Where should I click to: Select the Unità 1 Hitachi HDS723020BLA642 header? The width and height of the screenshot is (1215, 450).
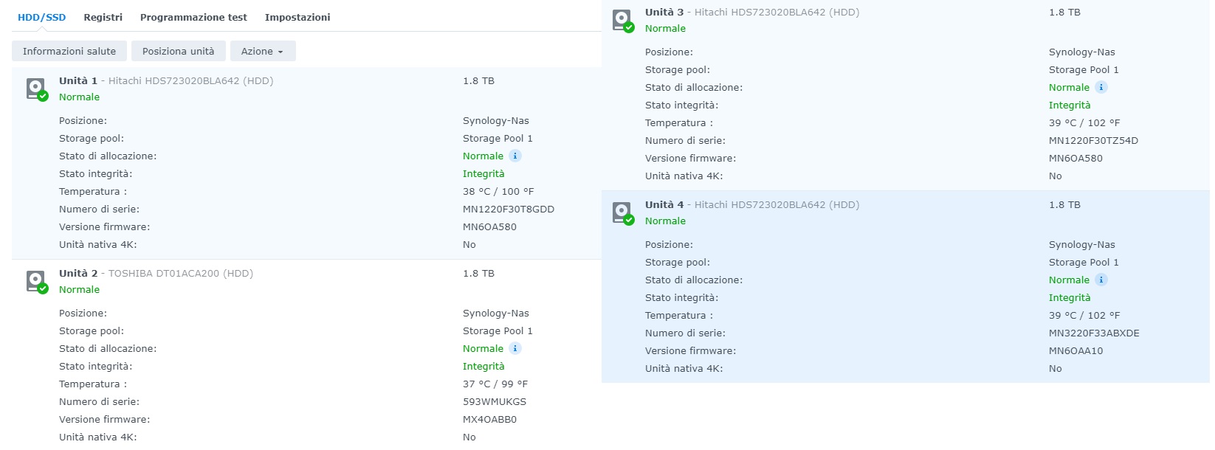[x=166, y=80]
